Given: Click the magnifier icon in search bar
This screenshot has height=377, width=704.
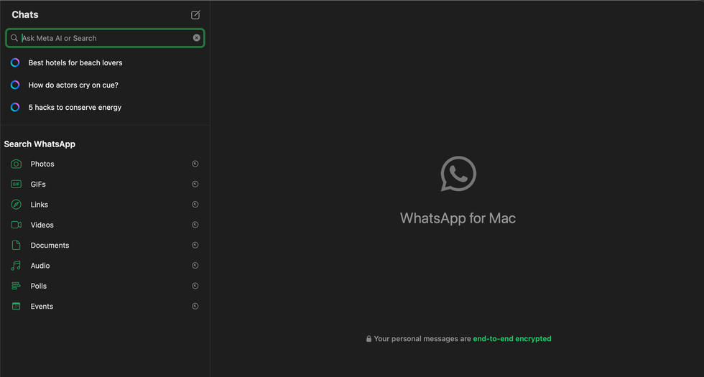Looking at the screenshot, I should [x=14, y=37].
